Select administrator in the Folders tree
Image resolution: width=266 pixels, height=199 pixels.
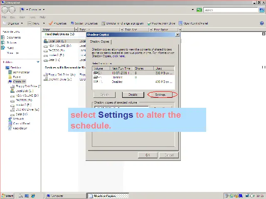(x=19, y=72)
